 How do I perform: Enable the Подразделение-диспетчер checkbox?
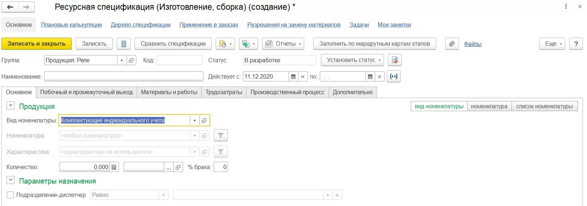tap(11, 195)
